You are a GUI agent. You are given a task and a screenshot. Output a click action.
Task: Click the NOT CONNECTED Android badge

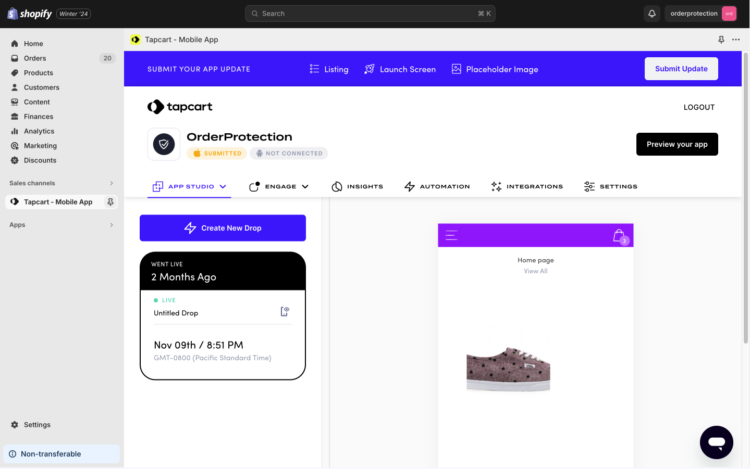289,154
